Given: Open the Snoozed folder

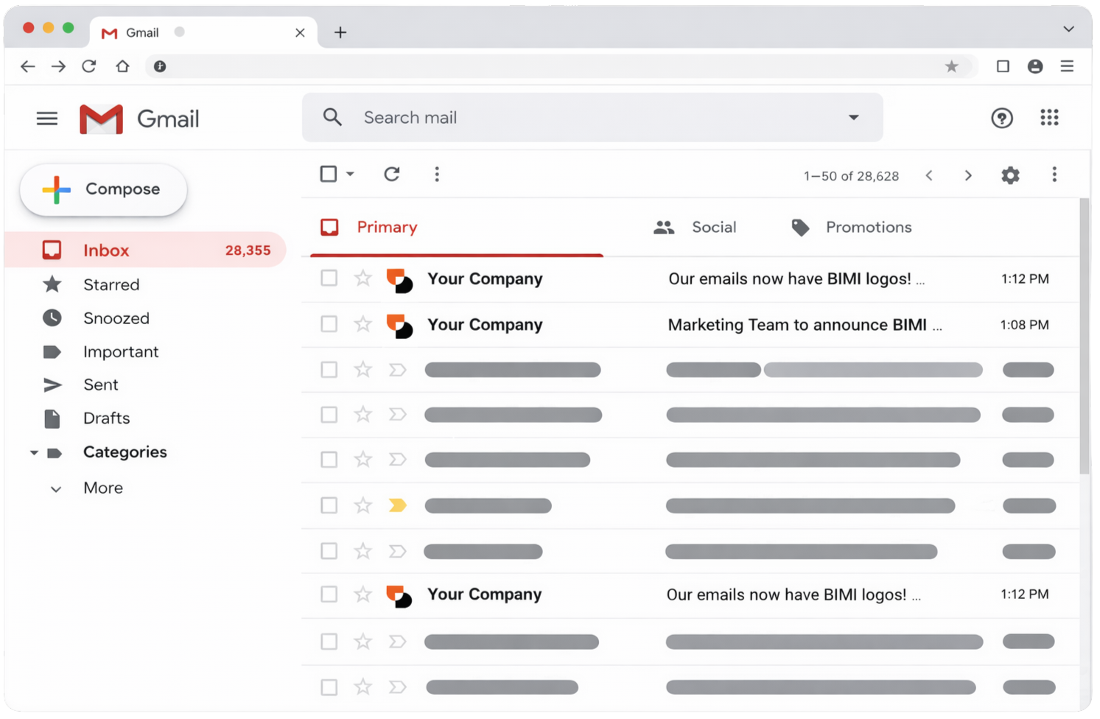Looking at the screenshot, I should point(116,318).
